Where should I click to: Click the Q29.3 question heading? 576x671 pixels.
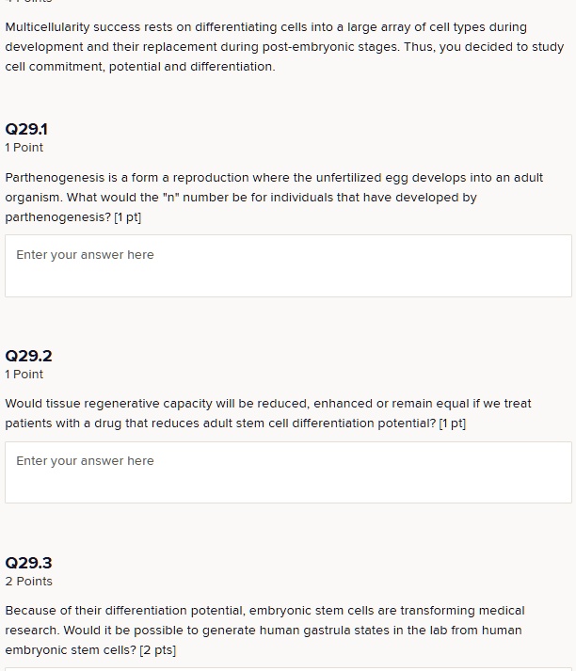point(28,563)
